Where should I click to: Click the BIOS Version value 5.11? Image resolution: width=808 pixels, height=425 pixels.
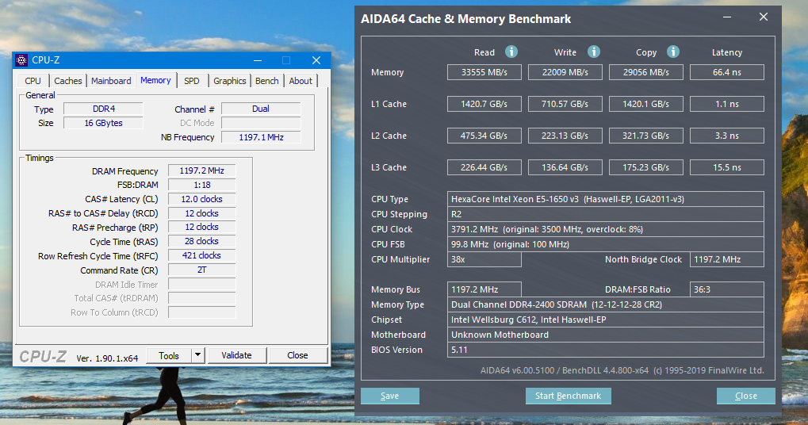(x=606, y=350)
